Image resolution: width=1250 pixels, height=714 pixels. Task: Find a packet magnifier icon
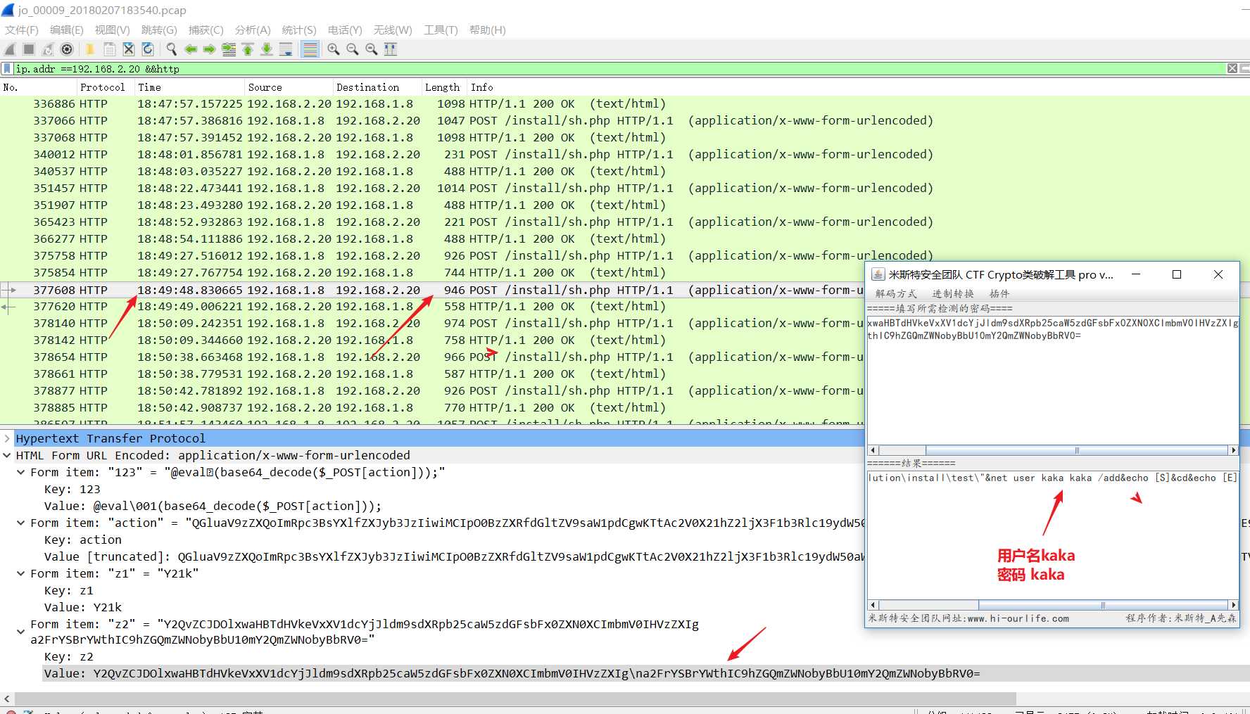(x=171, y=49)
